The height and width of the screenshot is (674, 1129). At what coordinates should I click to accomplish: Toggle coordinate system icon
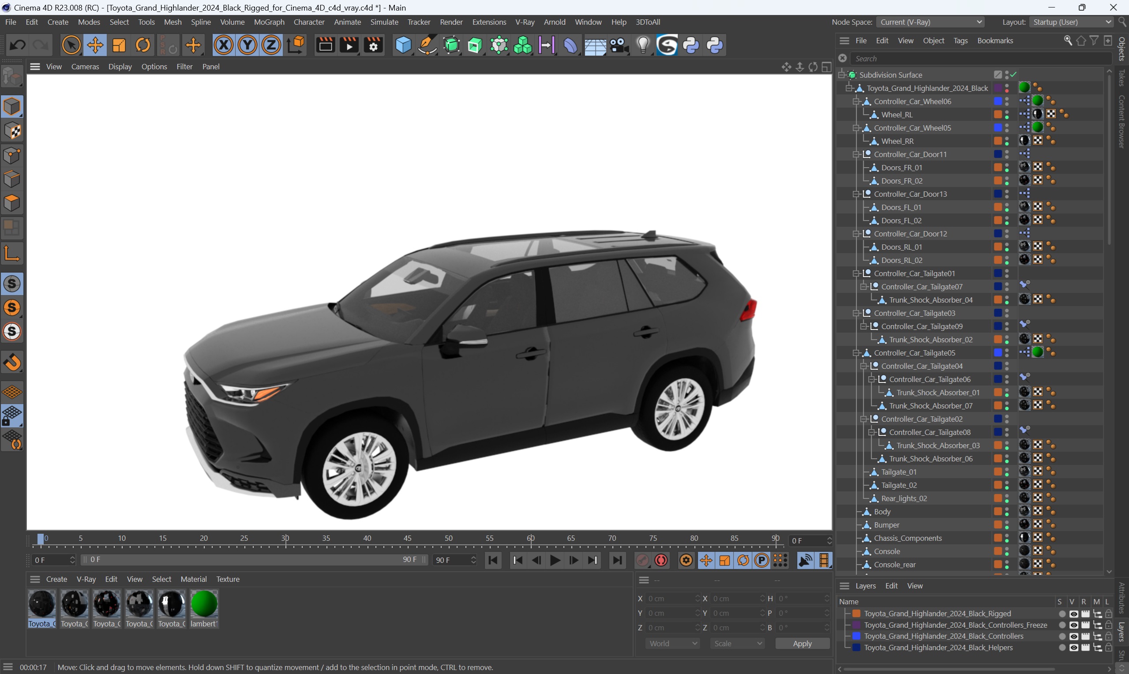[296, 45]
